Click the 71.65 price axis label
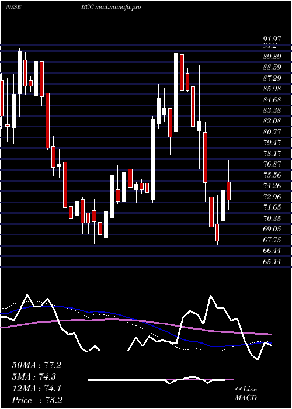Viewport: 292px width, 409px height. point(272,207)
